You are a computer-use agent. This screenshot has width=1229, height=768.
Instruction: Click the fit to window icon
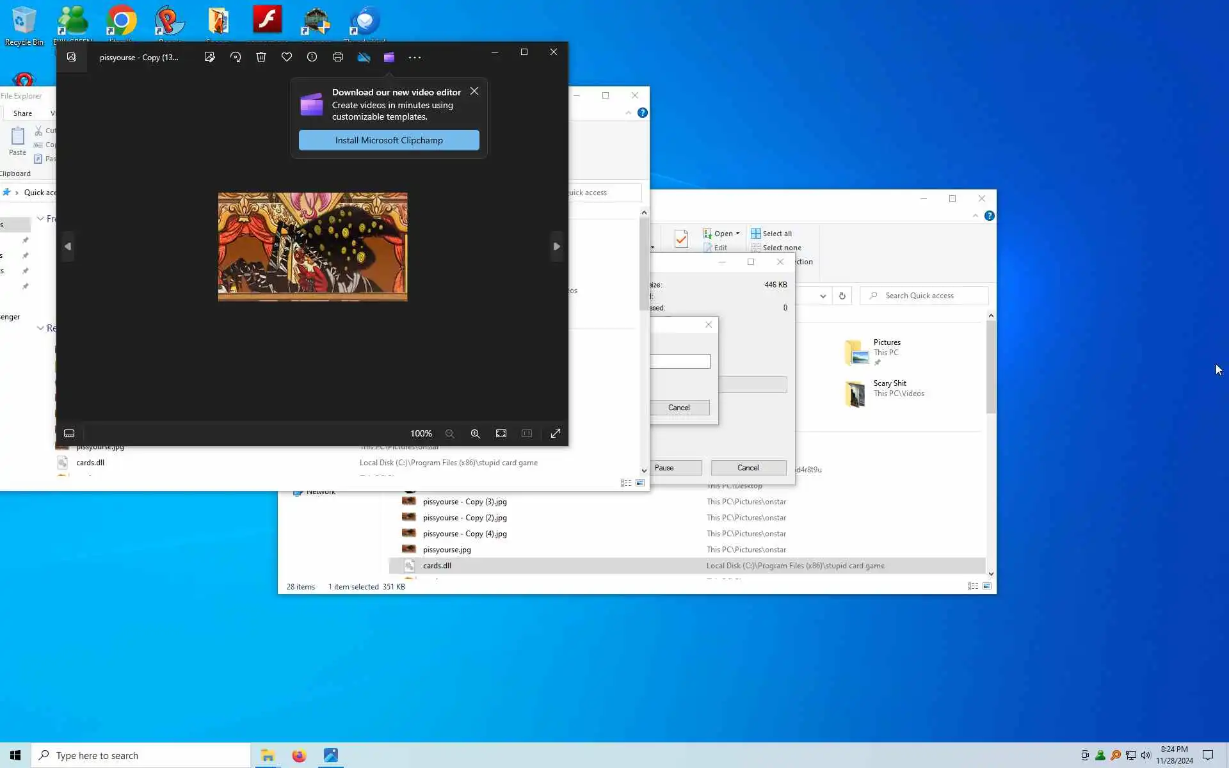501,433
